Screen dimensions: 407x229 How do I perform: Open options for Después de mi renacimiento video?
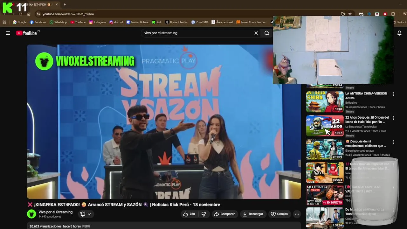[x=394, y=142]
